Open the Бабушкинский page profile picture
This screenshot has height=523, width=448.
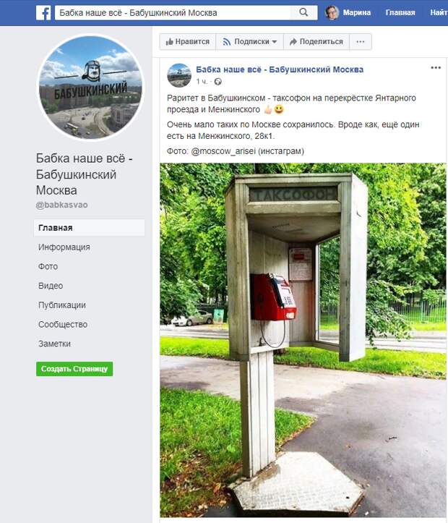click(90, 88)
